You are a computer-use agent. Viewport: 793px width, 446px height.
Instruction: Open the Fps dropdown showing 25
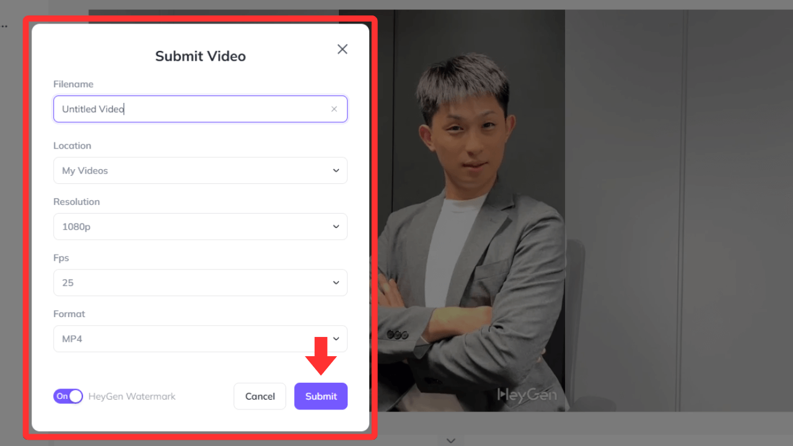[200, 282]
